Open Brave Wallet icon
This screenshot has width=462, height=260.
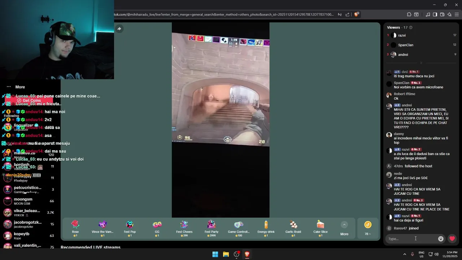point(442,14)
